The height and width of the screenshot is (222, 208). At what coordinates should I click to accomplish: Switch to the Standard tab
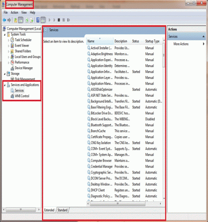click(63, 210)
